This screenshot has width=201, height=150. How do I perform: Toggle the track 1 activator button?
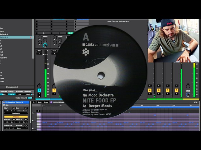pos(39,90)
